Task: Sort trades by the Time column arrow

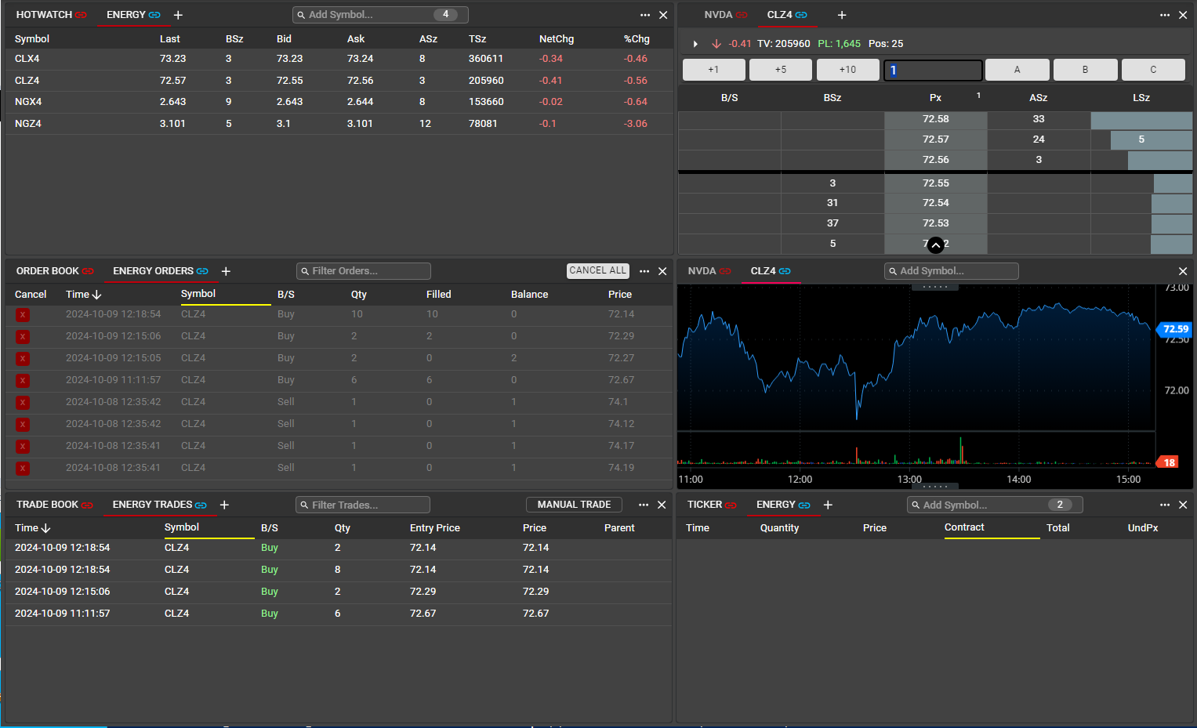Action: 45,528
